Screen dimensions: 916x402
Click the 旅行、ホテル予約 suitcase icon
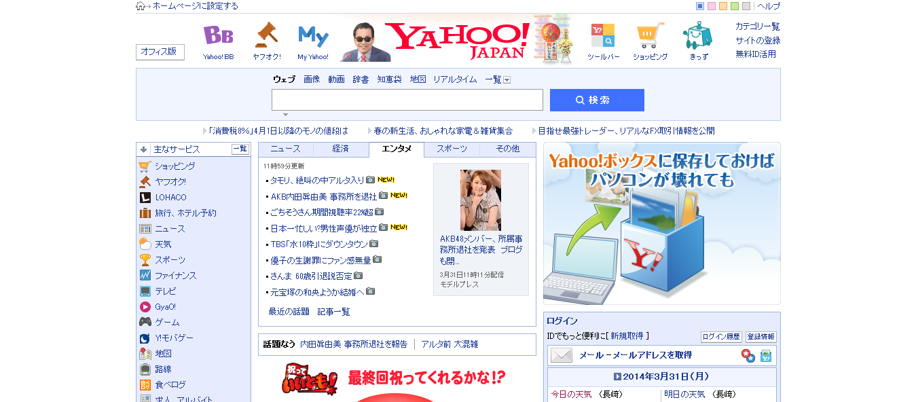[x=145, y=213]
